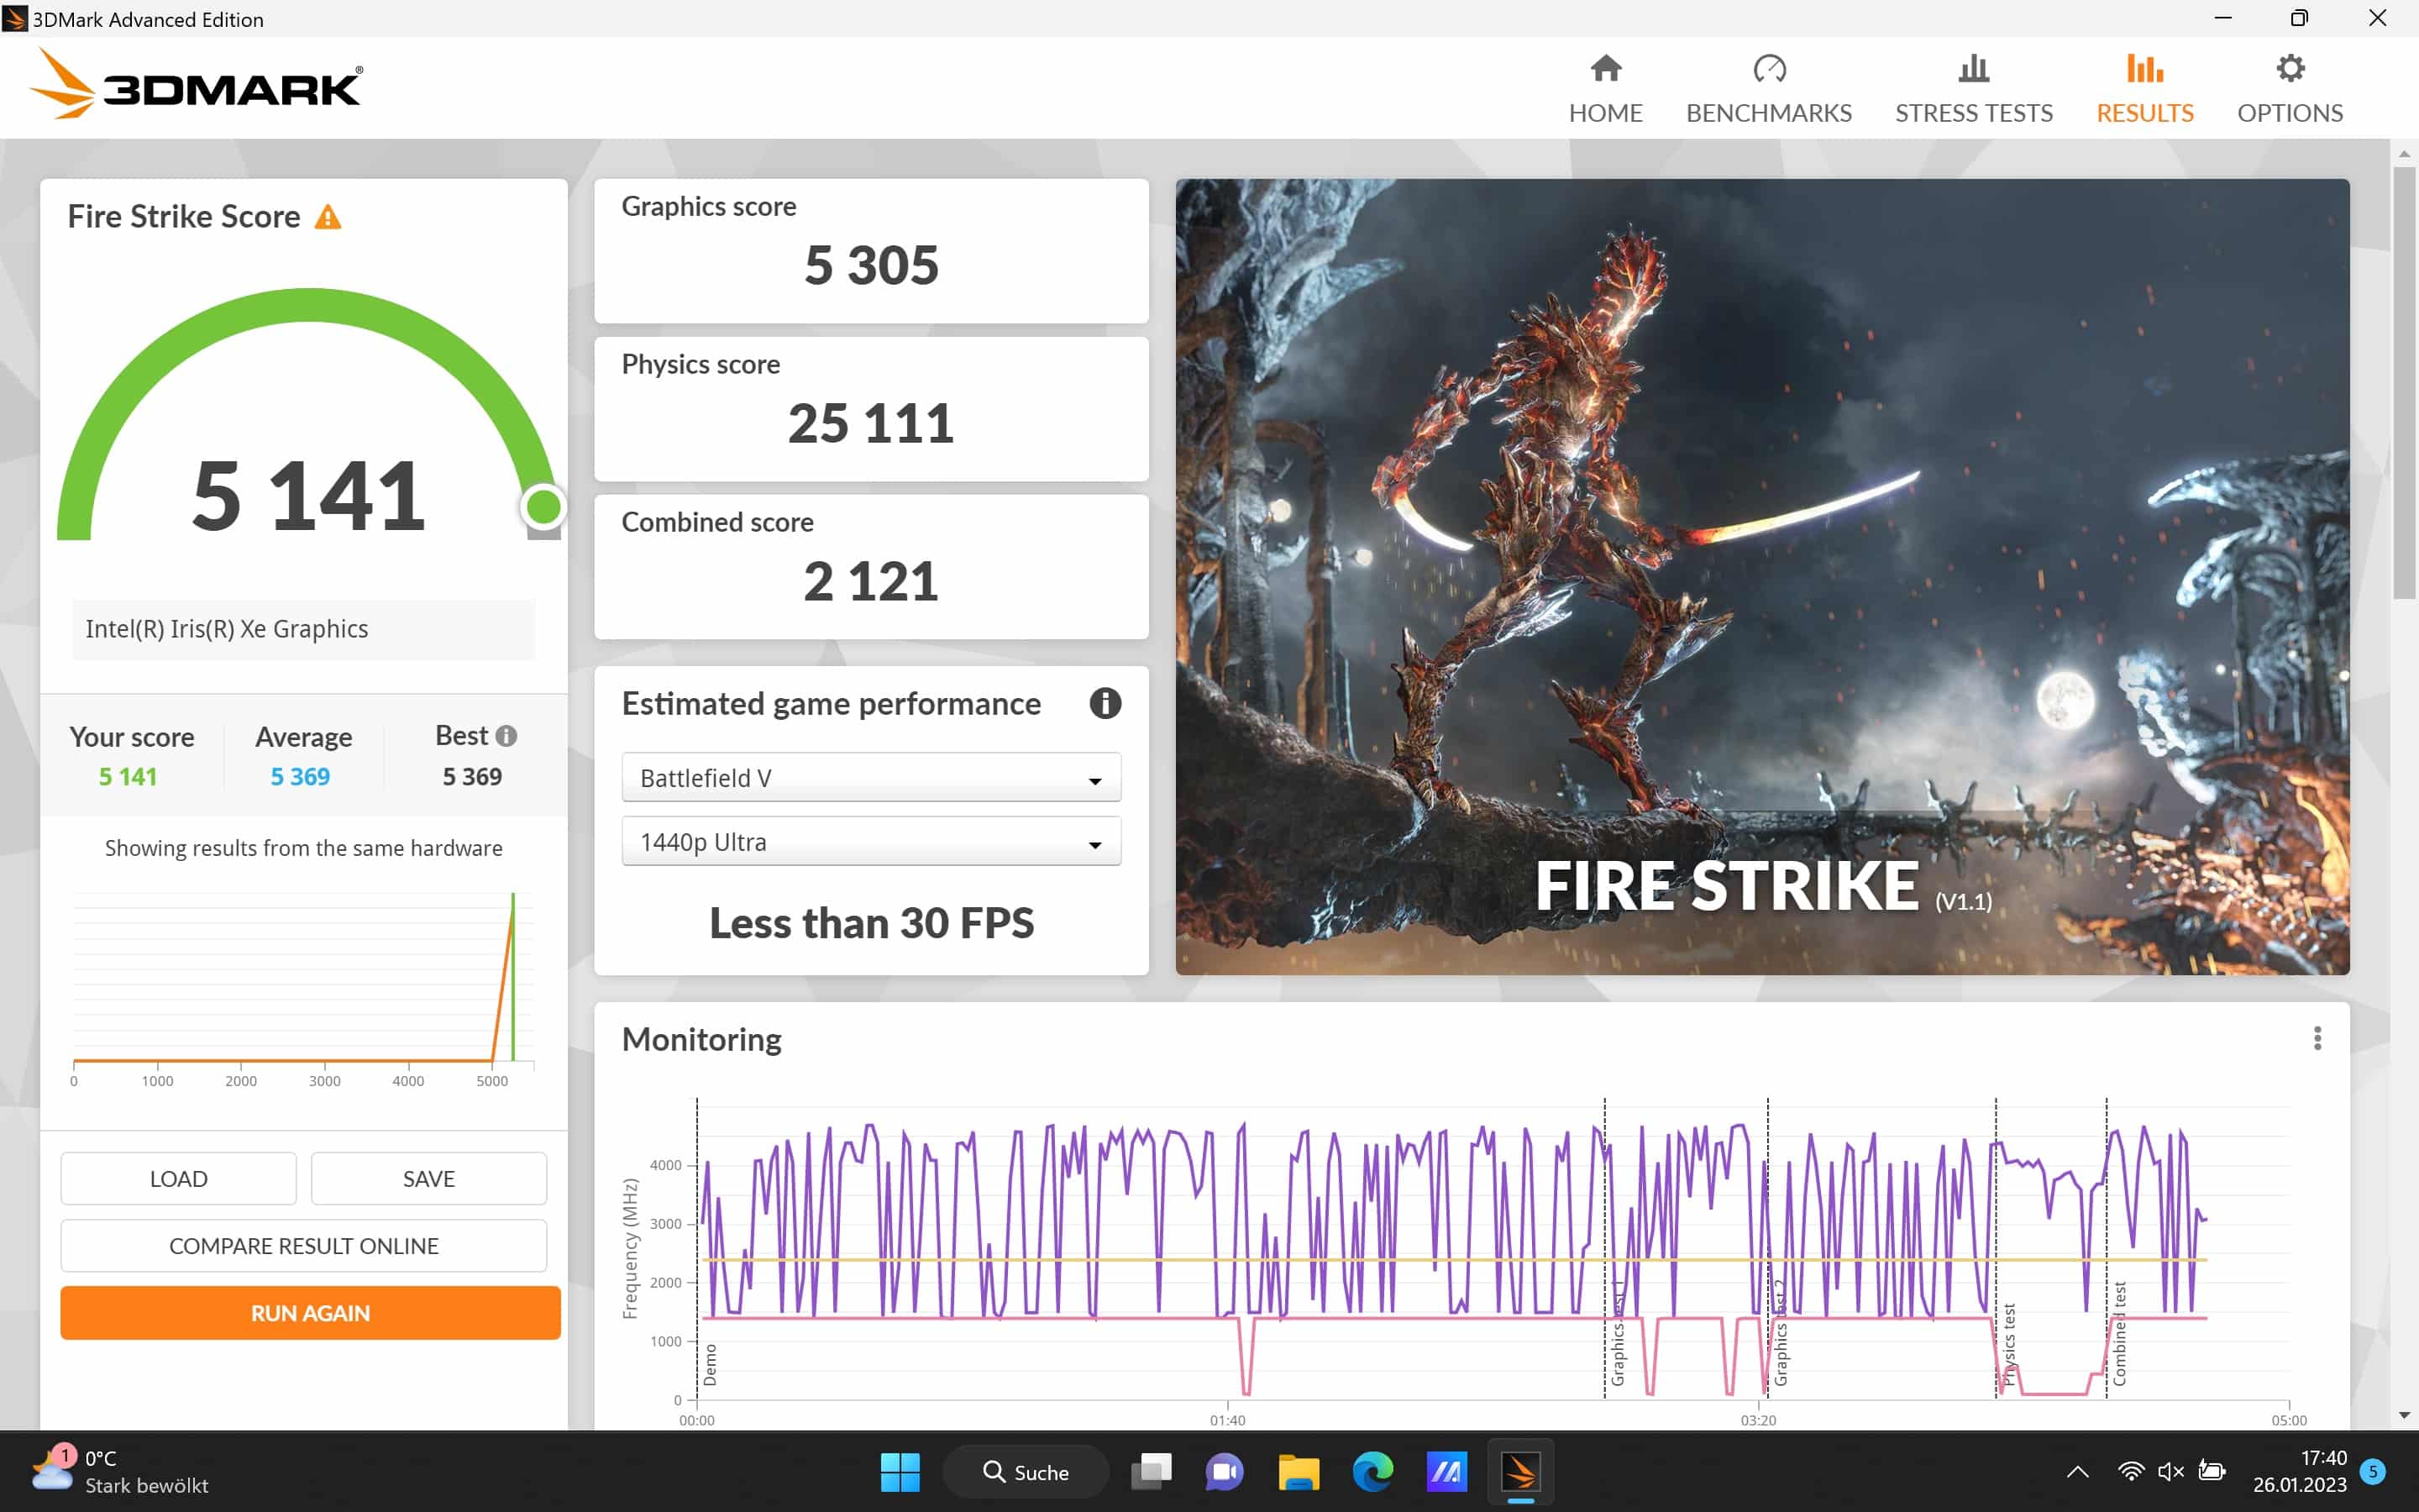2419x1512 pixels.
Task: Select the Results tab
Action: point(2144,88)
